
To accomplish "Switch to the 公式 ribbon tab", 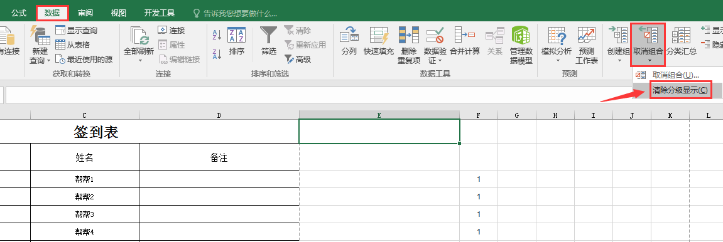I will point(19,13).
